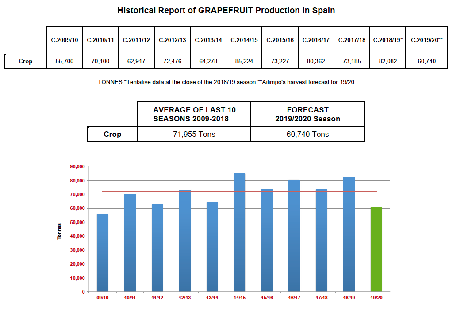Image resolution: width=453 pixels, height=313 pixels.
Task: Click the Forecast 2019/2020 Season header
Action: 307,114
